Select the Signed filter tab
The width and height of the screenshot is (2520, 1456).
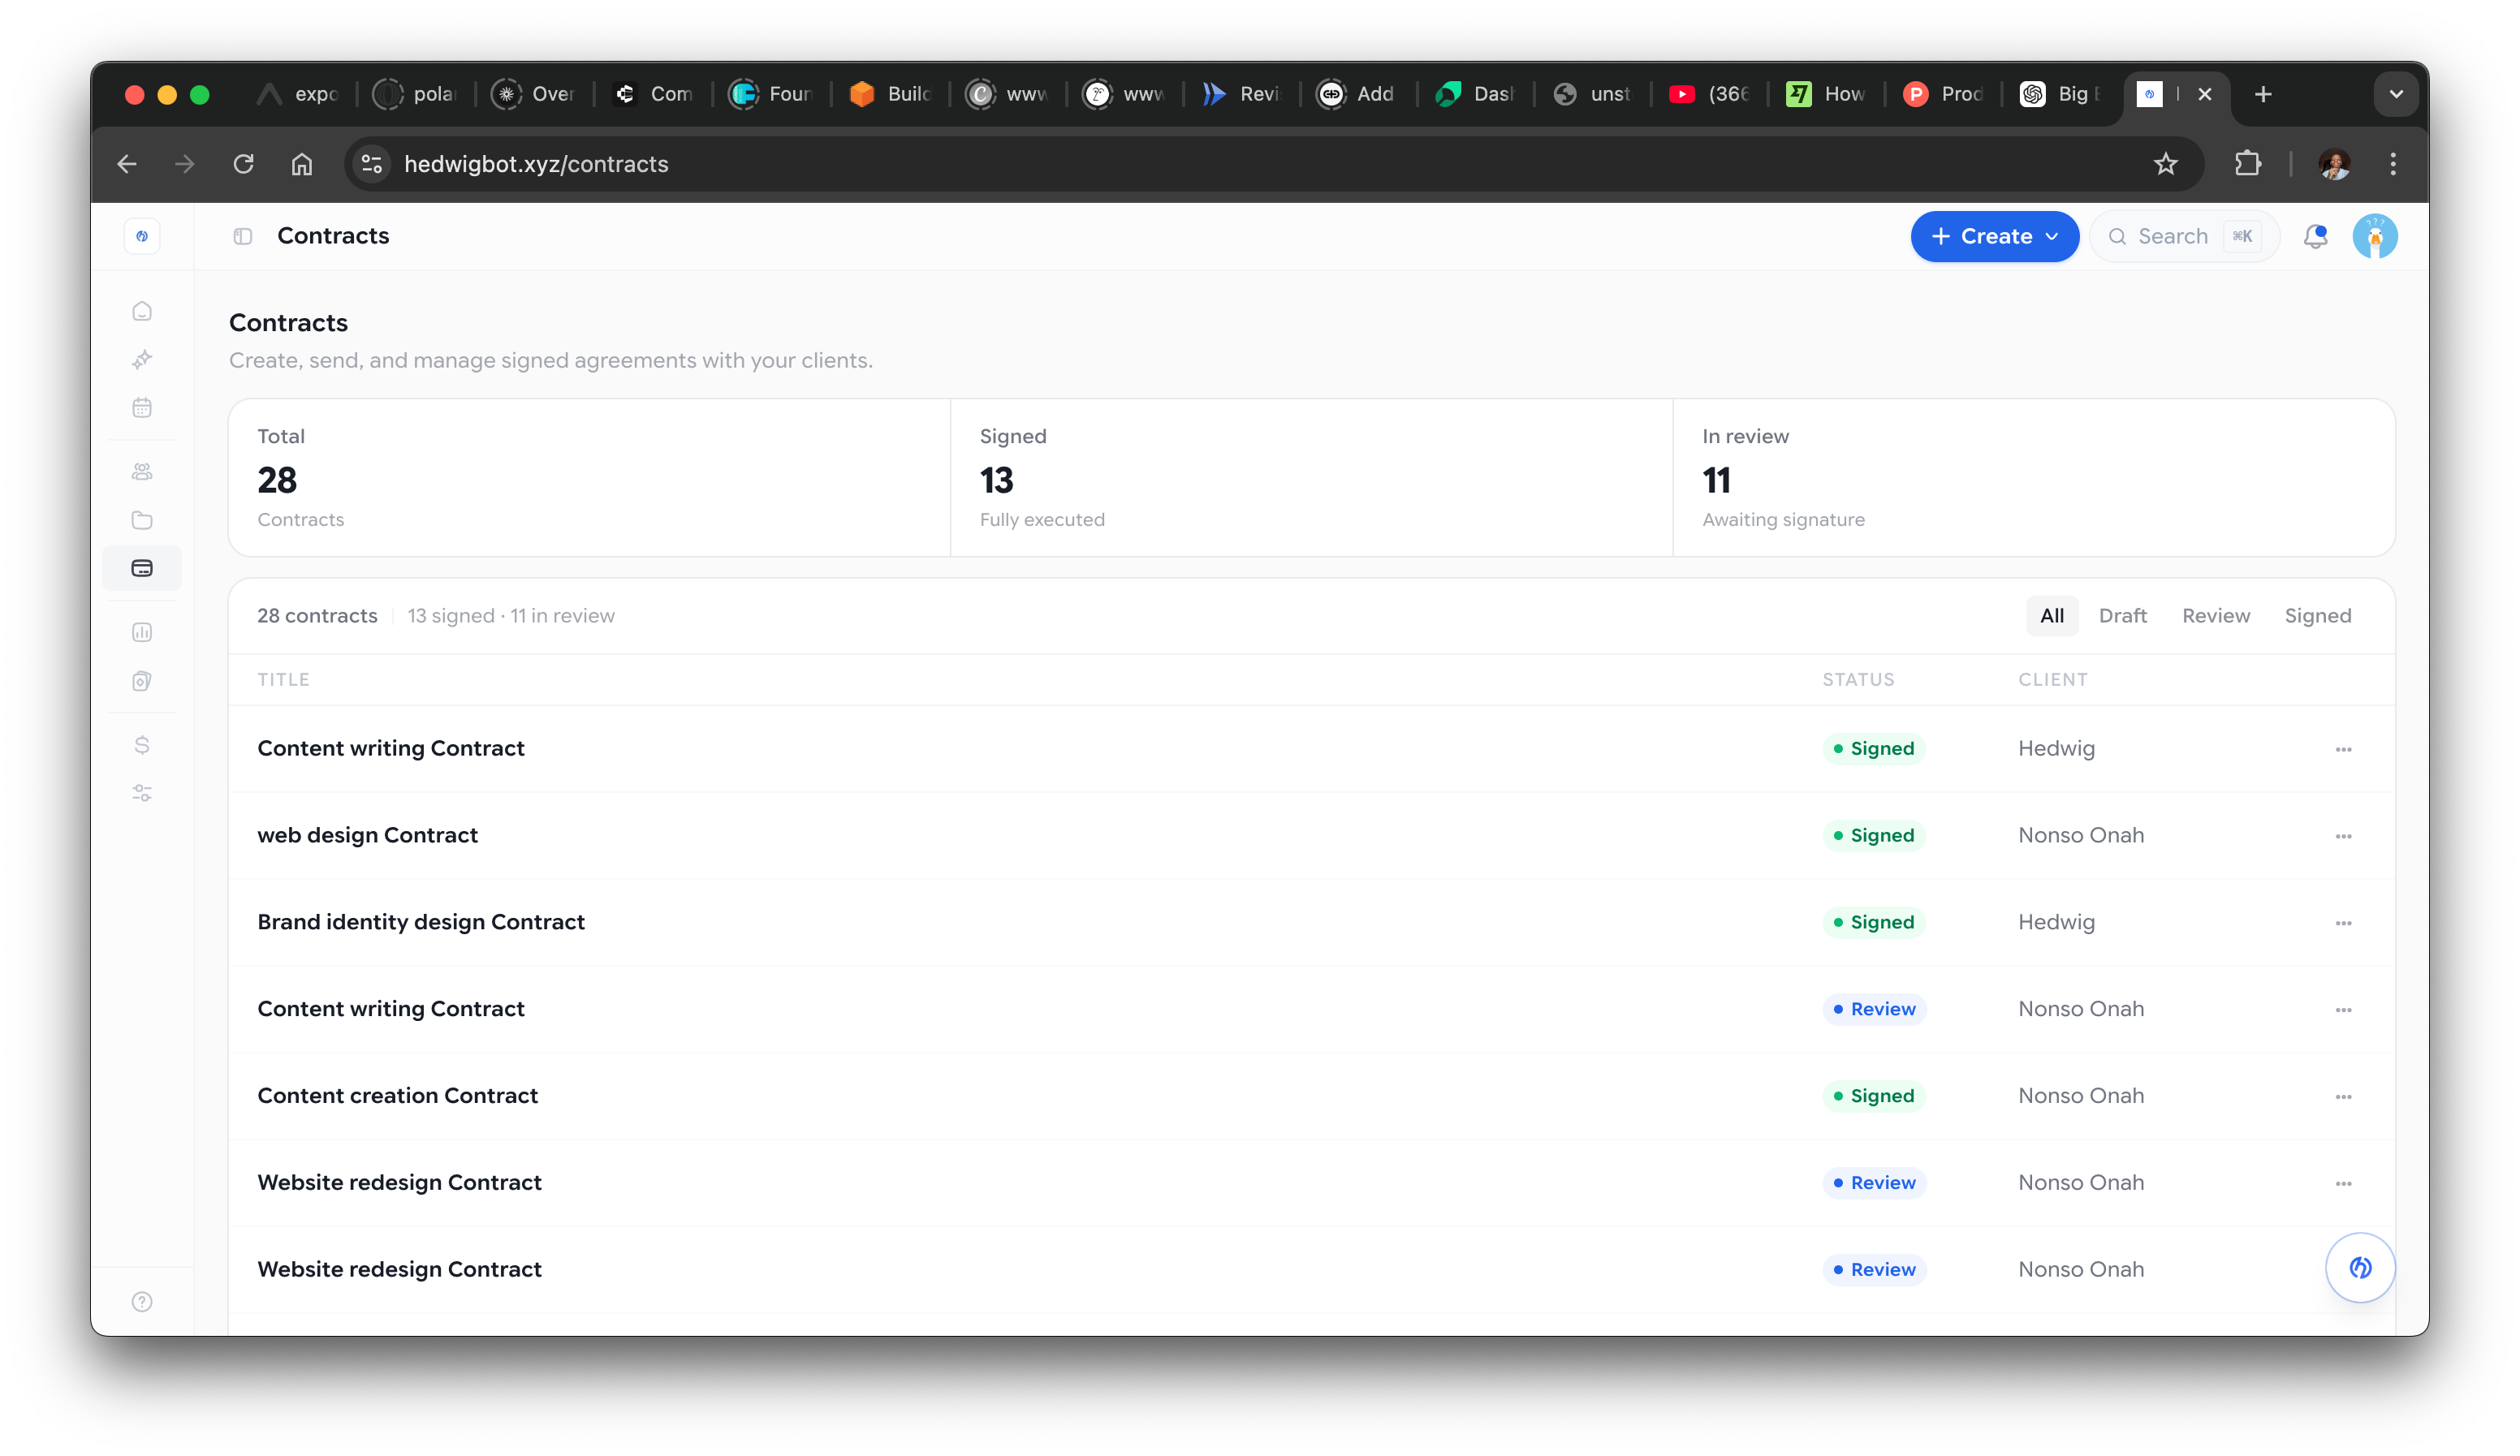tap(2317, 616)
